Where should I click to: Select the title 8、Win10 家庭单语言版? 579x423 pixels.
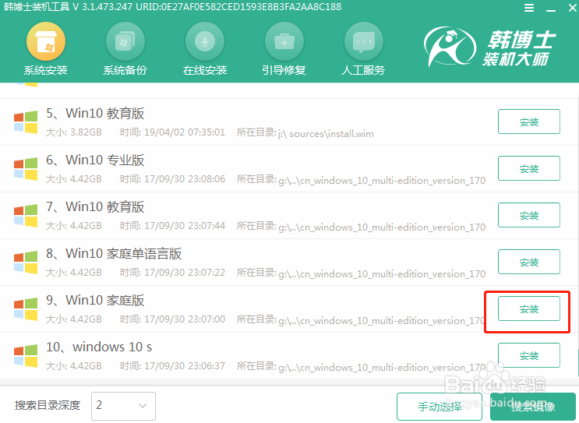click(114, 254)
